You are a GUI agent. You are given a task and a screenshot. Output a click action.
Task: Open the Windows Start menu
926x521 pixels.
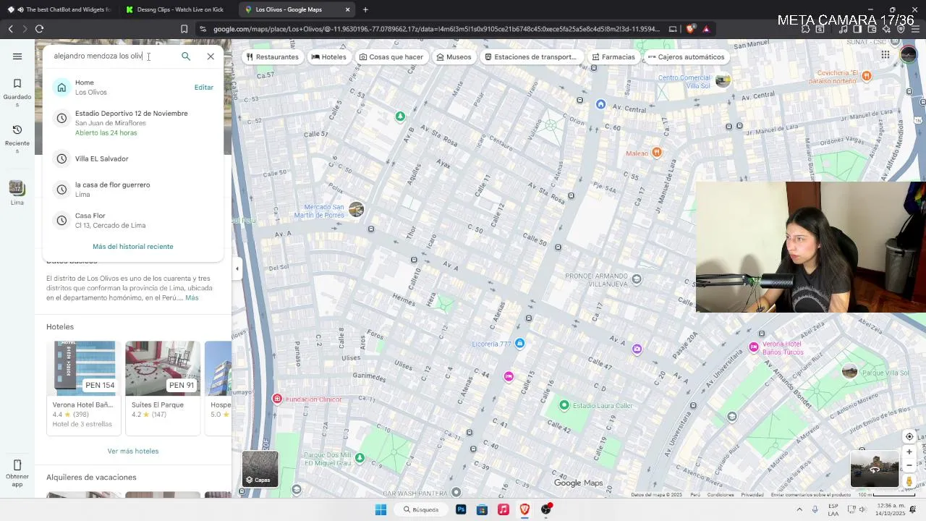pos(381,509)
